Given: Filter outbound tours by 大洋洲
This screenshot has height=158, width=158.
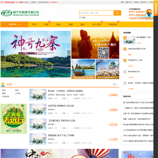Looking at the screenshot, I should (18, 93).
